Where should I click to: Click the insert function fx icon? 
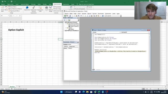click(x=20, y=16)
